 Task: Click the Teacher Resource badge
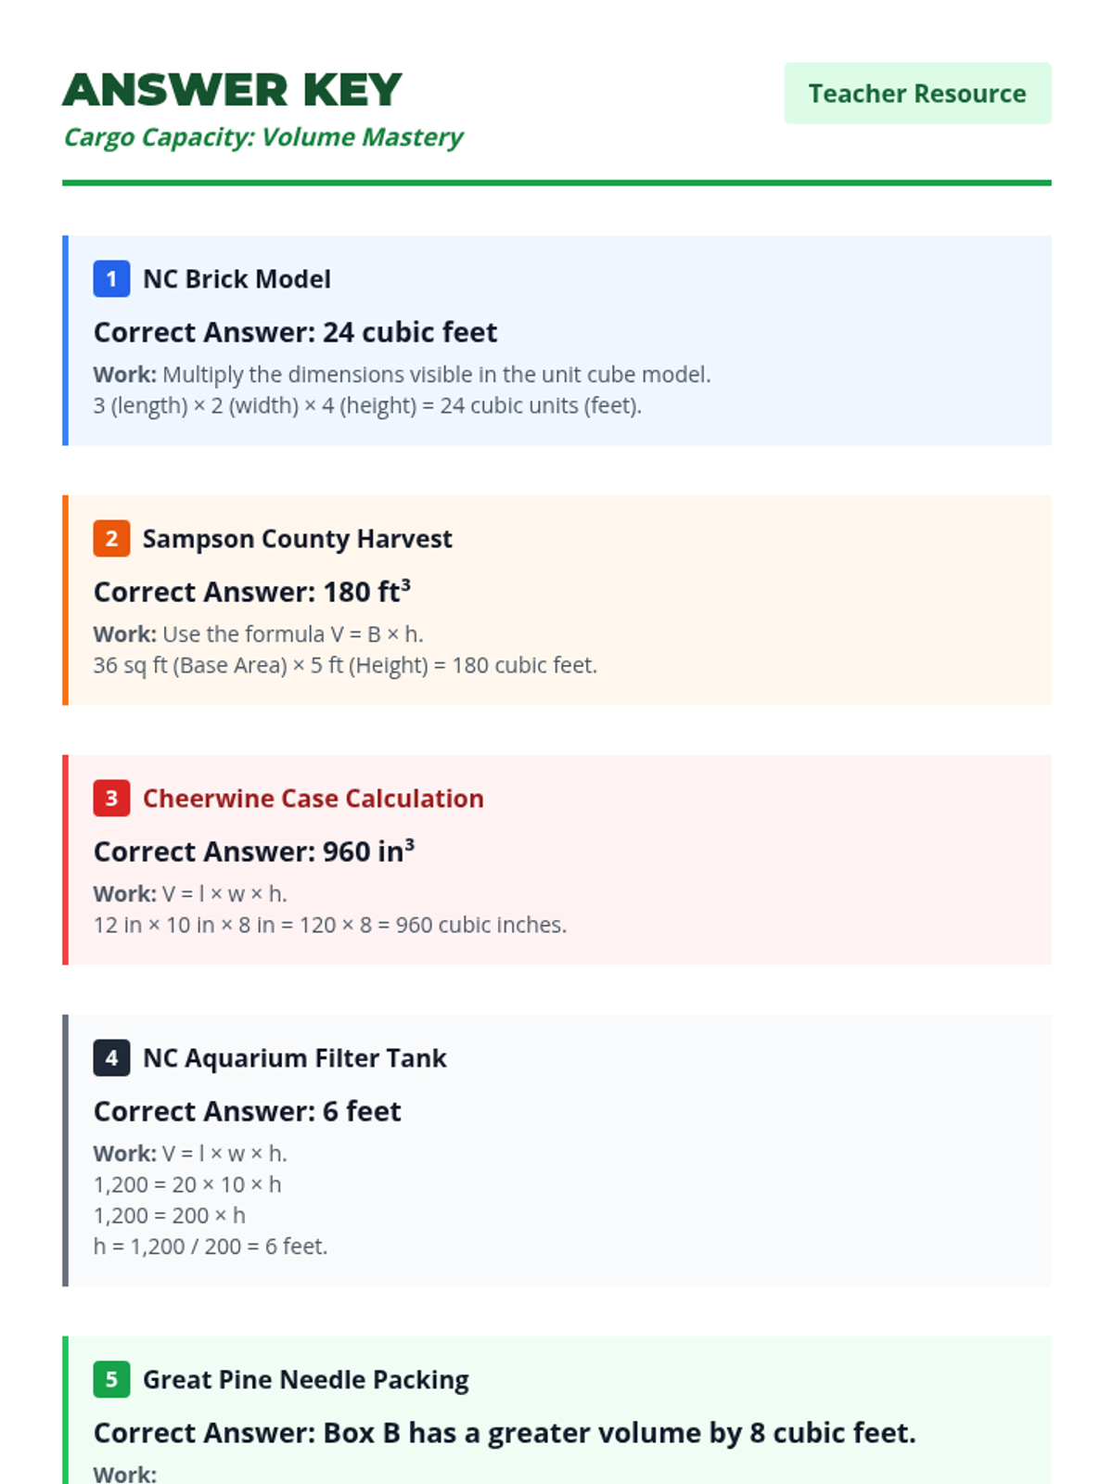916,94
